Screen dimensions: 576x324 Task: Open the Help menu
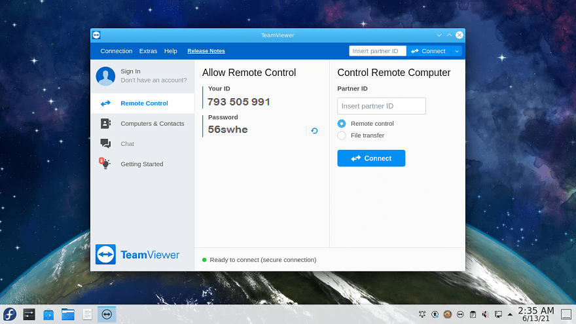(170, 51)
